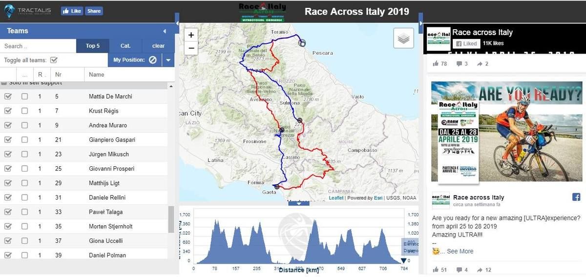586x277 pixels.
Task: Toggle second checkbox for Mattia De Marchi
Action: [24, 97]
